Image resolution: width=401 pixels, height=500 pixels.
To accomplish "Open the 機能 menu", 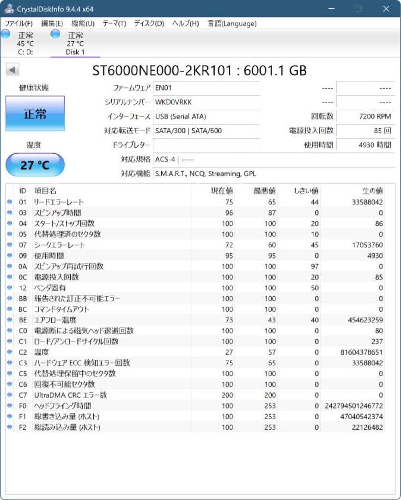I will coord(84,24).
